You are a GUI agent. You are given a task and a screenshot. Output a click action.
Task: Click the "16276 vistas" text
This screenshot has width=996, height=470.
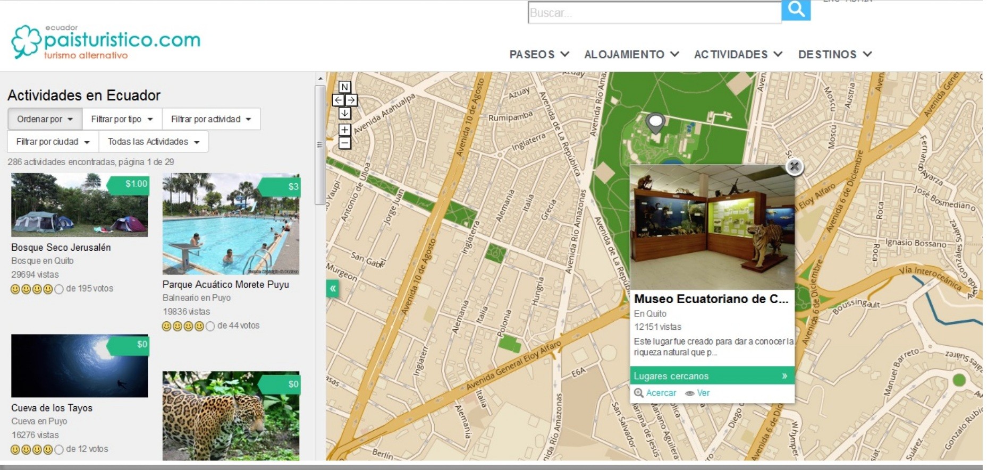click(x=35, y=435)
